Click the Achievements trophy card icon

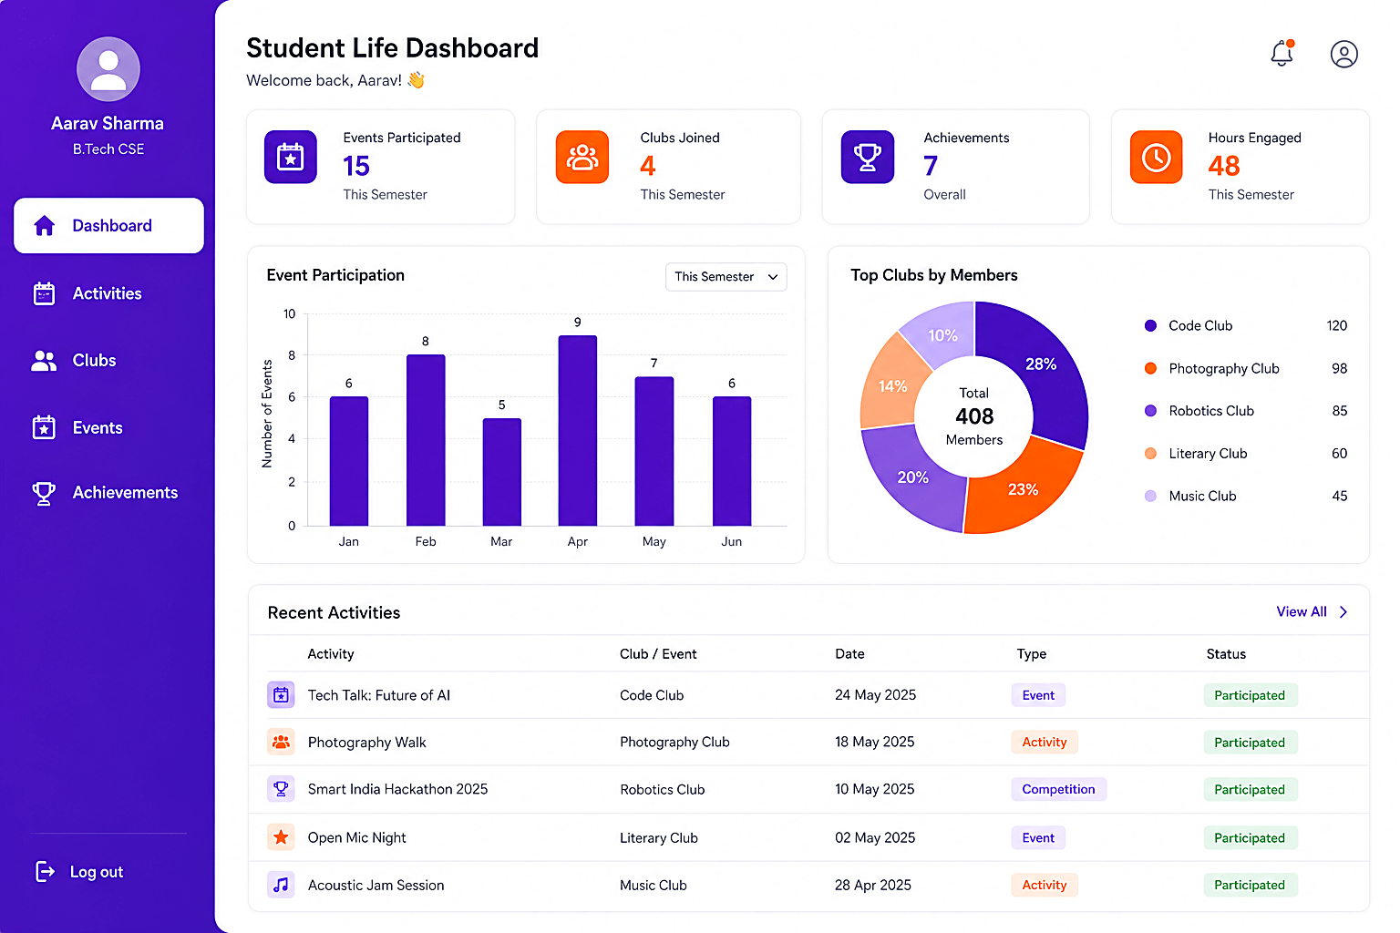click(868, 157)
